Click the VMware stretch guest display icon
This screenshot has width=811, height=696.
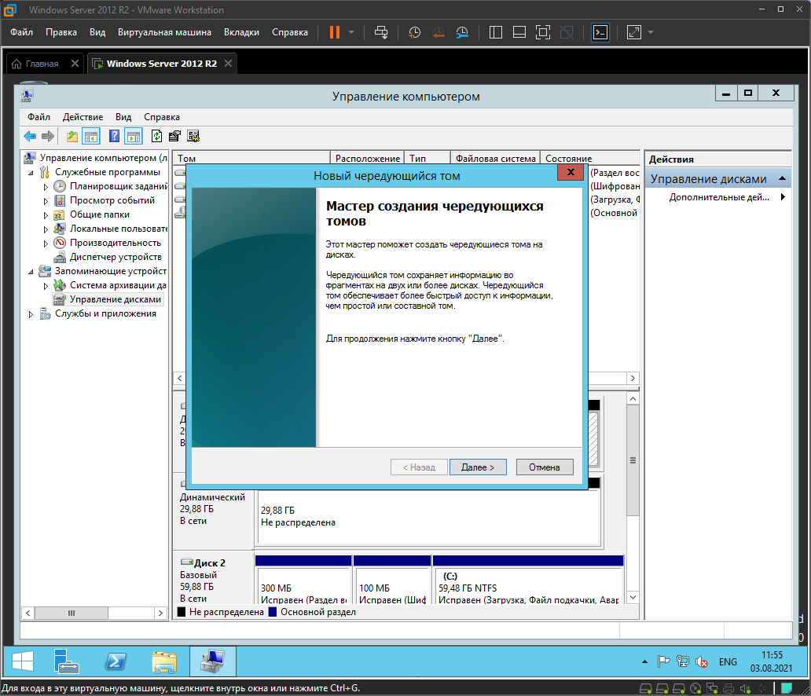pyautogui.click(x=634, y=32)
